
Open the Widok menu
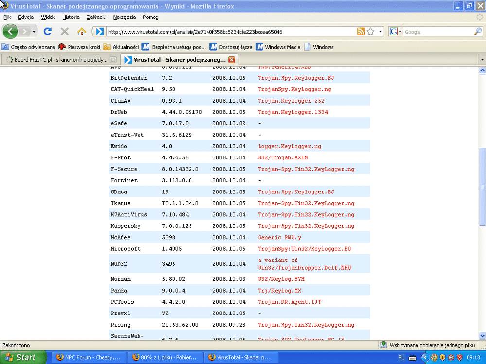[48, 17]
